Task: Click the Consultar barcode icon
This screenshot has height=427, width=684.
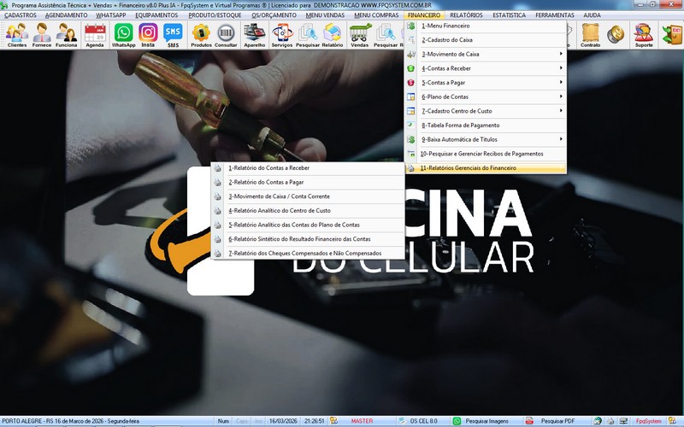Action: pyautogui.click(x=226, y=35)
